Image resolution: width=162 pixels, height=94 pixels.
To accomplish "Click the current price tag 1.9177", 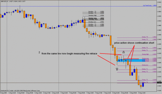I will point(159,83).
